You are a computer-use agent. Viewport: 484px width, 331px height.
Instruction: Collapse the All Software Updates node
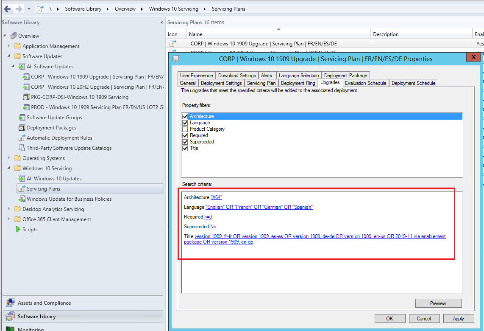tap(13, 66)
